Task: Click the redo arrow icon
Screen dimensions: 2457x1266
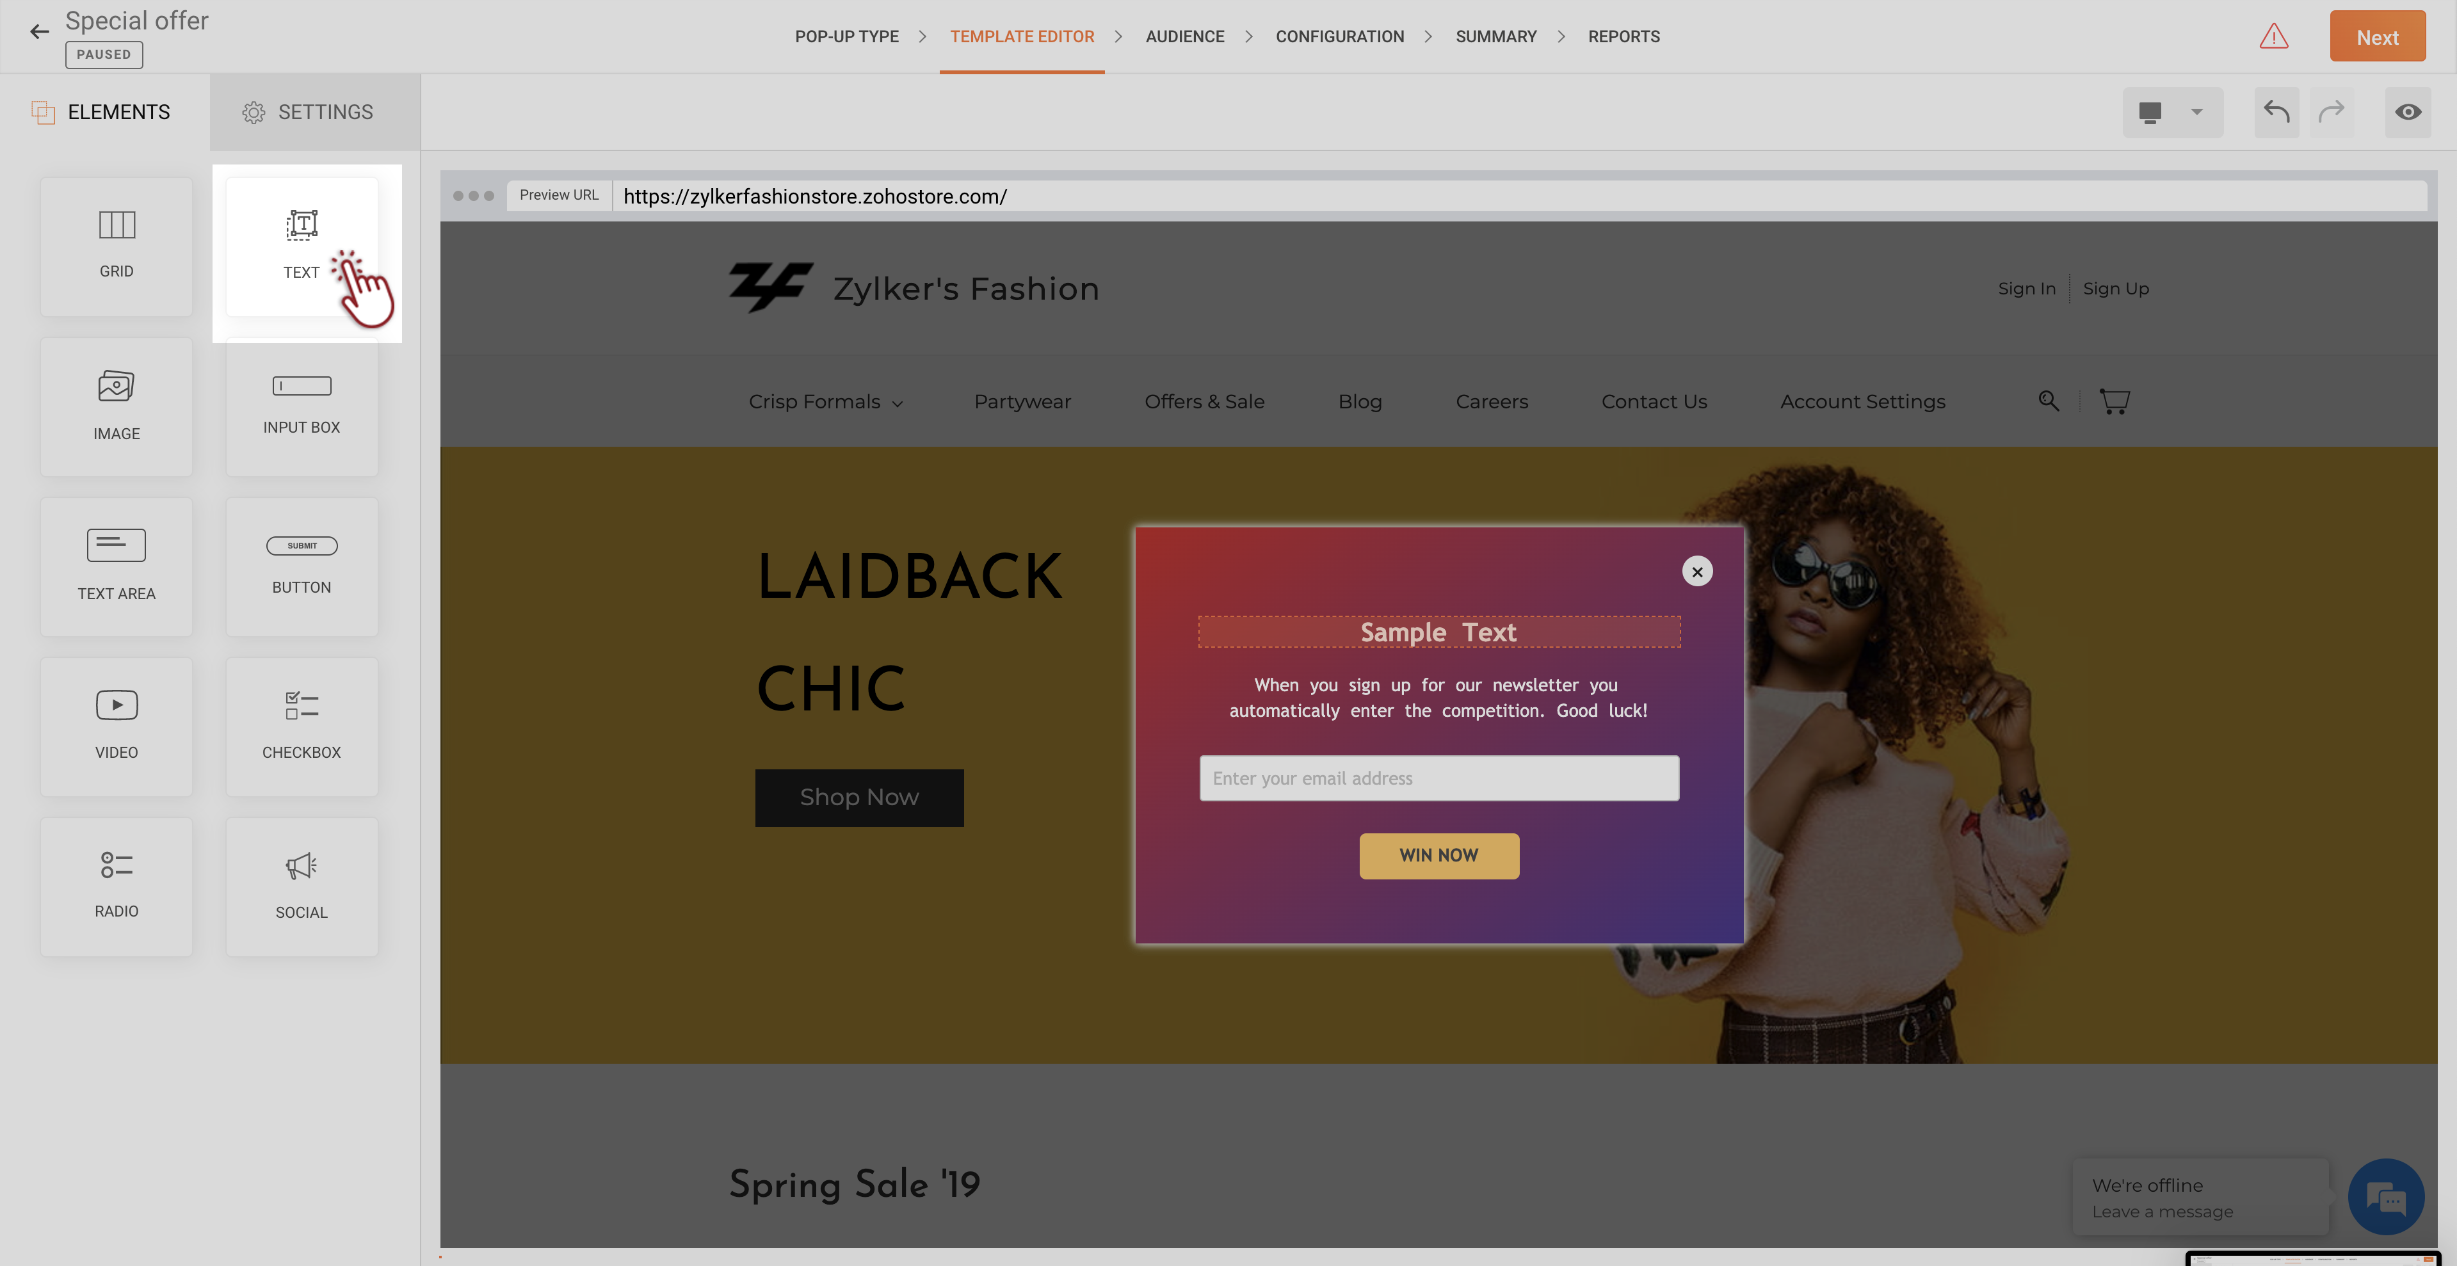Action: (2331, 111)
